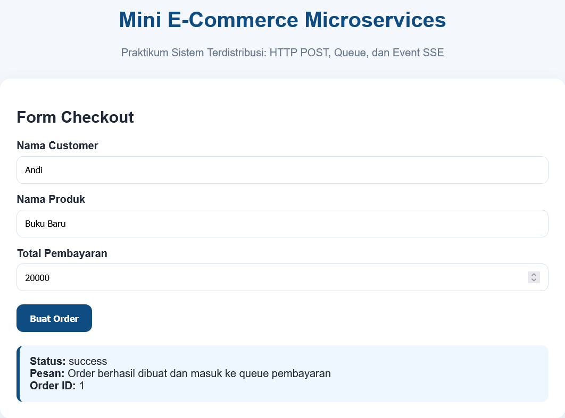565x418 pixels.
Task: Click the "Pesan:" label in result box
Action: click(47, 373)
